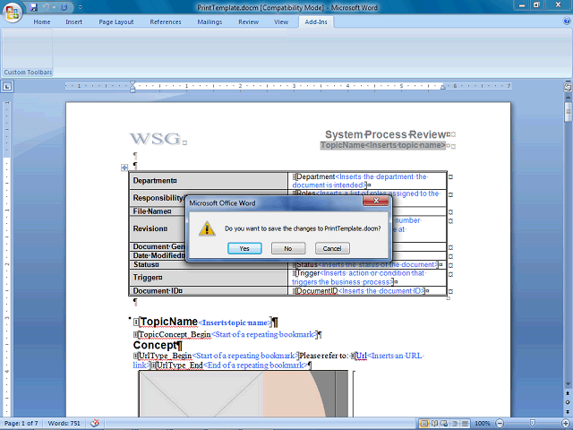
Task: Switch to Draft view
Action: point(465,424)
